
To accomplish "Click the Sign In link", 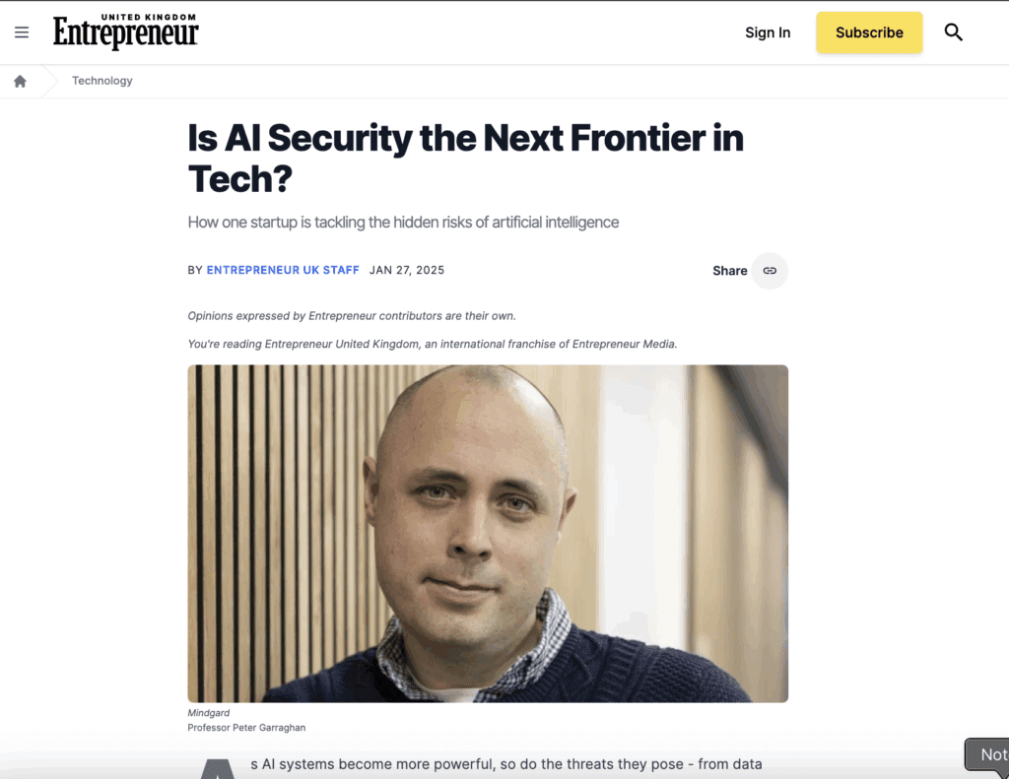I will click(768, 32).
